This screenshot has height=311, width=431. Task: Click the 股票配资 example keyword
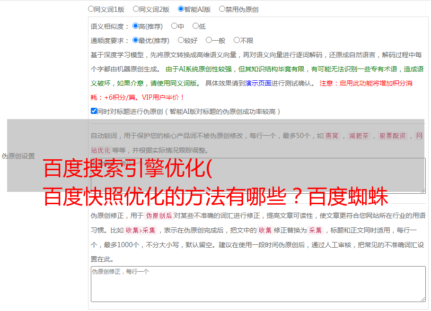393,136
